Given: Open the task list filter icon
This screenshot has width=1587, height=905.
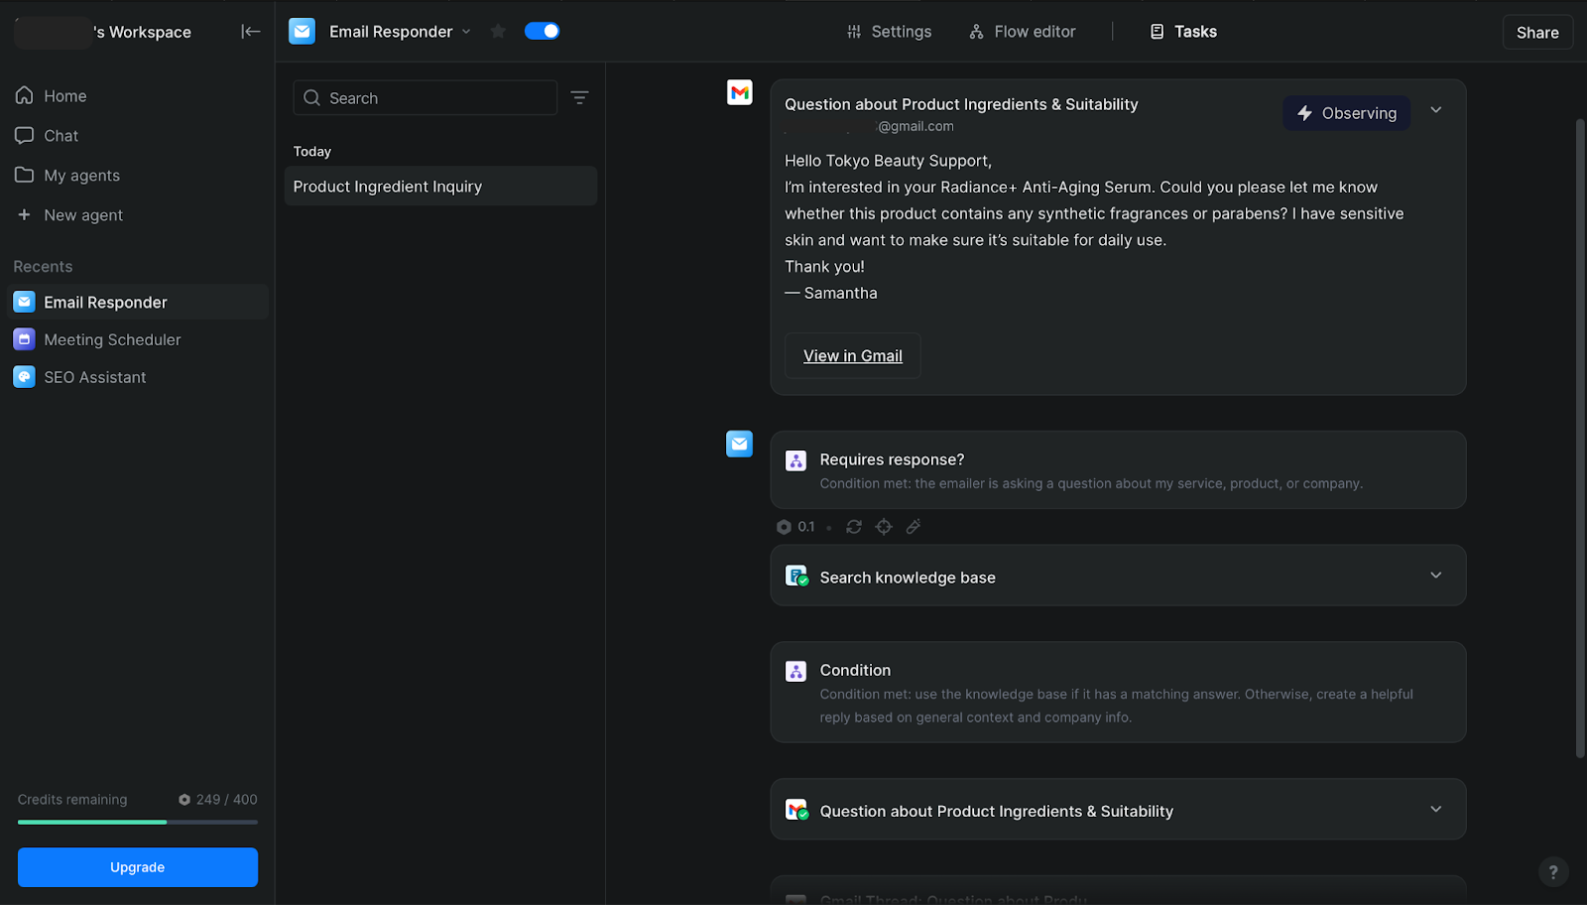Looking at the screenshot, I should [x=579, y=97].
